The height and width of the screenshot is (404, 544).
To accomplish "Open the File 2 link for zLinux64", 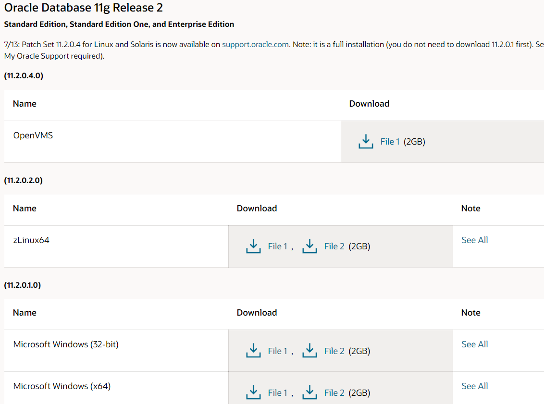I will [334, 246].
